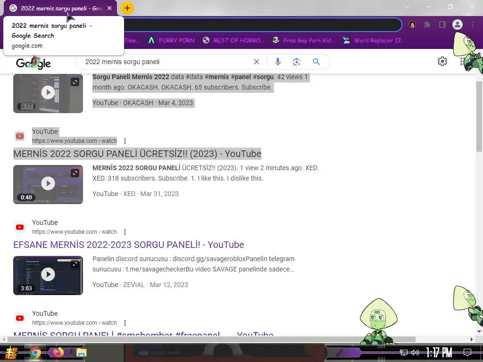Open the Windows Start button
Viewport: 483px width, 362px height.
[11, 353]
